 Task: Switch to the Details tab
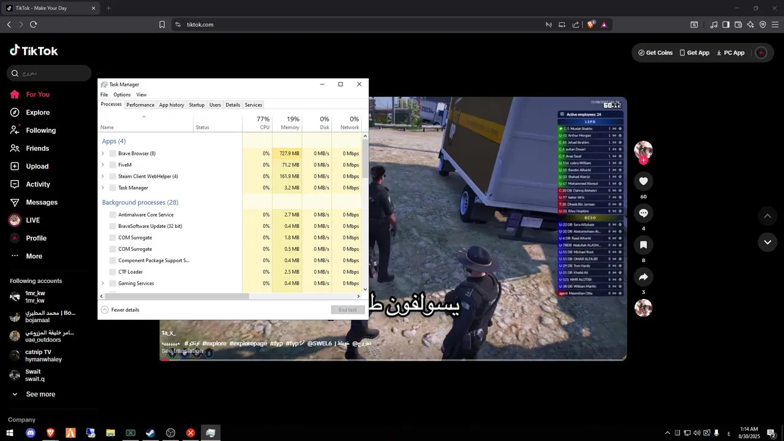[233, 105]
